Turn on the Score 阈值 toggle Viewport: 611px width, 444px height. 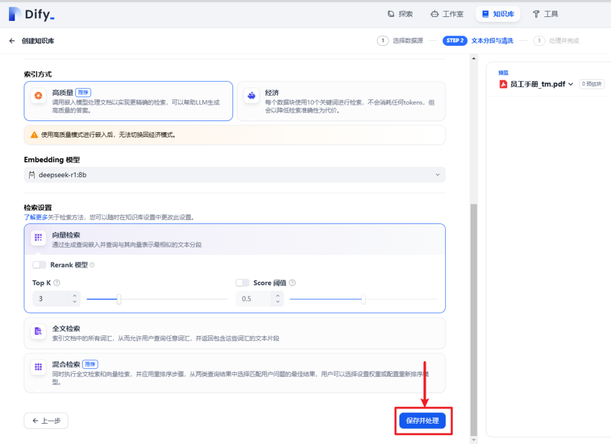[242, 282]
